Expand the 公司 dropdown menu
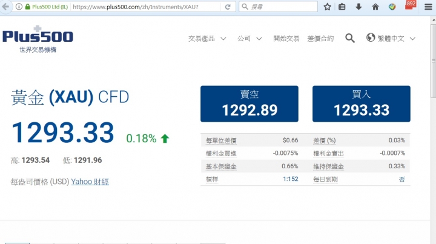Screen dimensions: 436x244 [x=249, y=38]
